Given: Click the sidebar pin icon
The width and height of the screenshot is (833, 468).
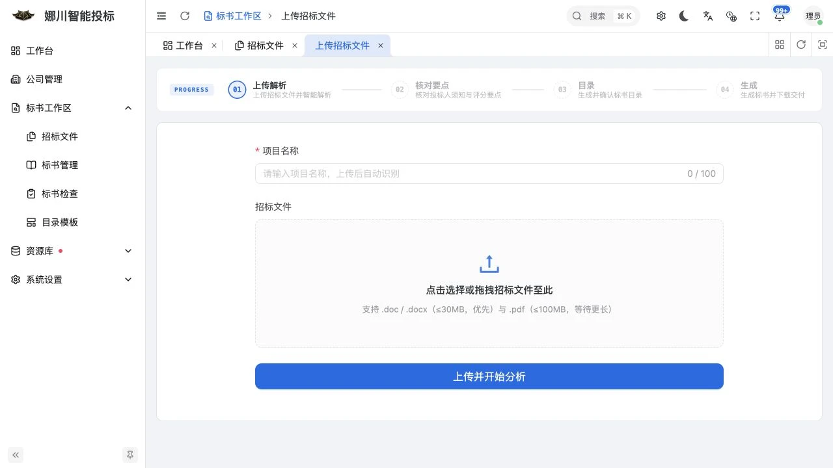Looking at the screenshot, I should click(x=130, y=455).
